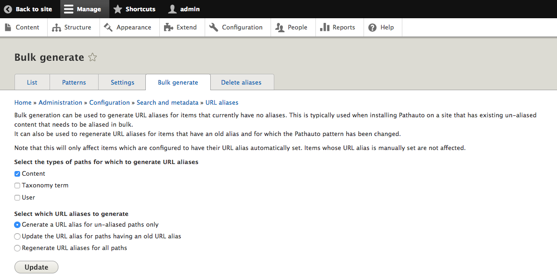Select Regenerate URL aliases for all paths

[17, 248]
